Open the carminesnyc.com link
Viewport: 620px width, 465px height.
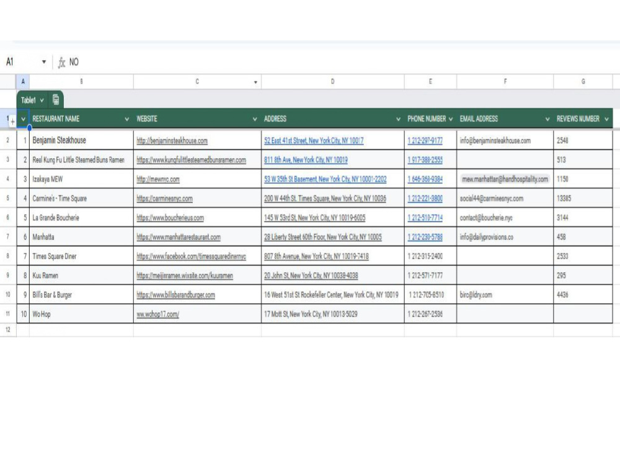coord(164,198)
